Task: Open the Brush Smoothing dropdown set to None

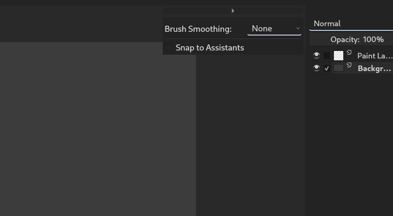Action: [274, 29]
